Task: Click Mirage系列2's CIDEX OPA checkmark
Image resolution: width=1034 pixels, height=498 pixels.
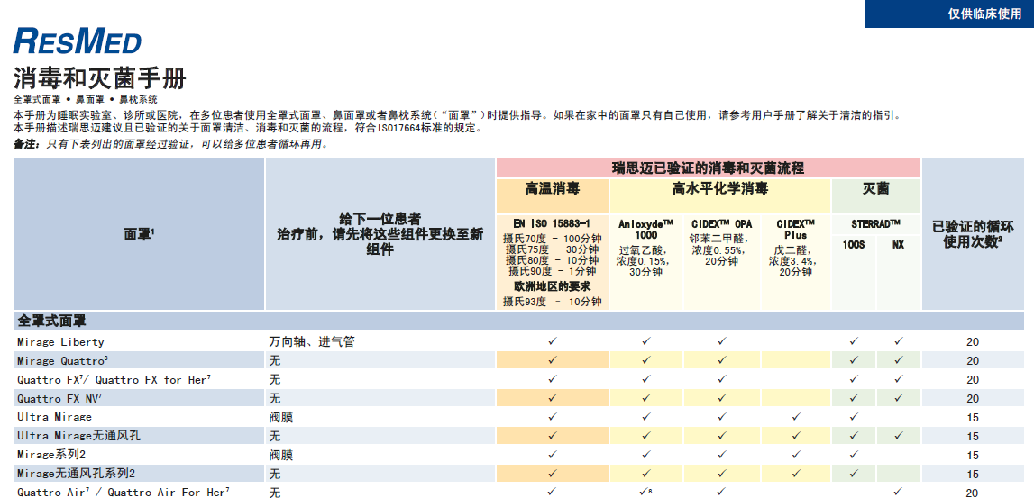Action: 722,455
